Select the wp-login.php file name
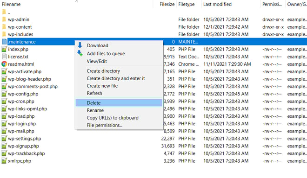This screenshot has height=178, width=307. click(x=22, y=124)
